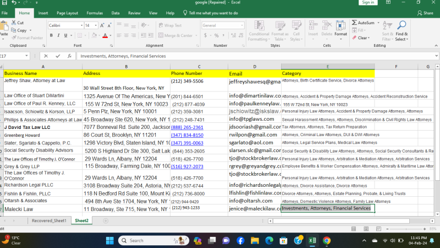Click Tell me what you want search
This screenshot has height=248, width=440.
coord(211,13)
